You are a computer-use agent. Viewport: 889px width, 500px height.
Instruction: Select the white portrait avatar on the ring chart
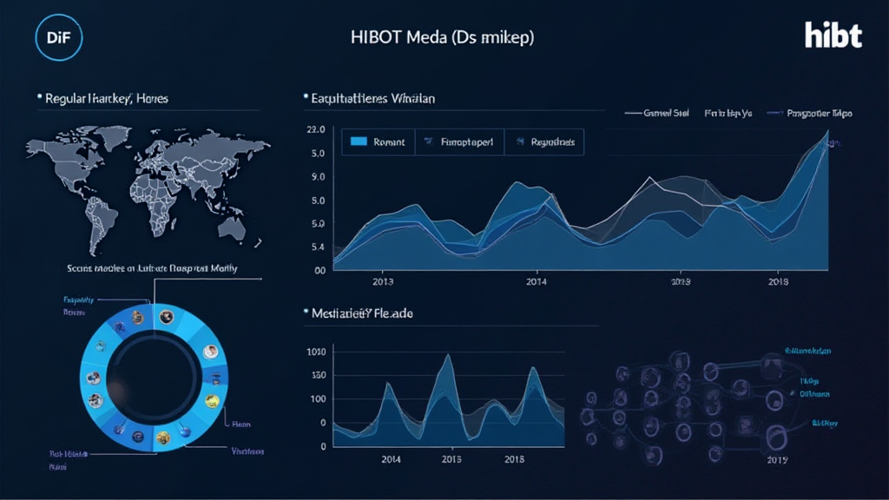coord(211,352)
